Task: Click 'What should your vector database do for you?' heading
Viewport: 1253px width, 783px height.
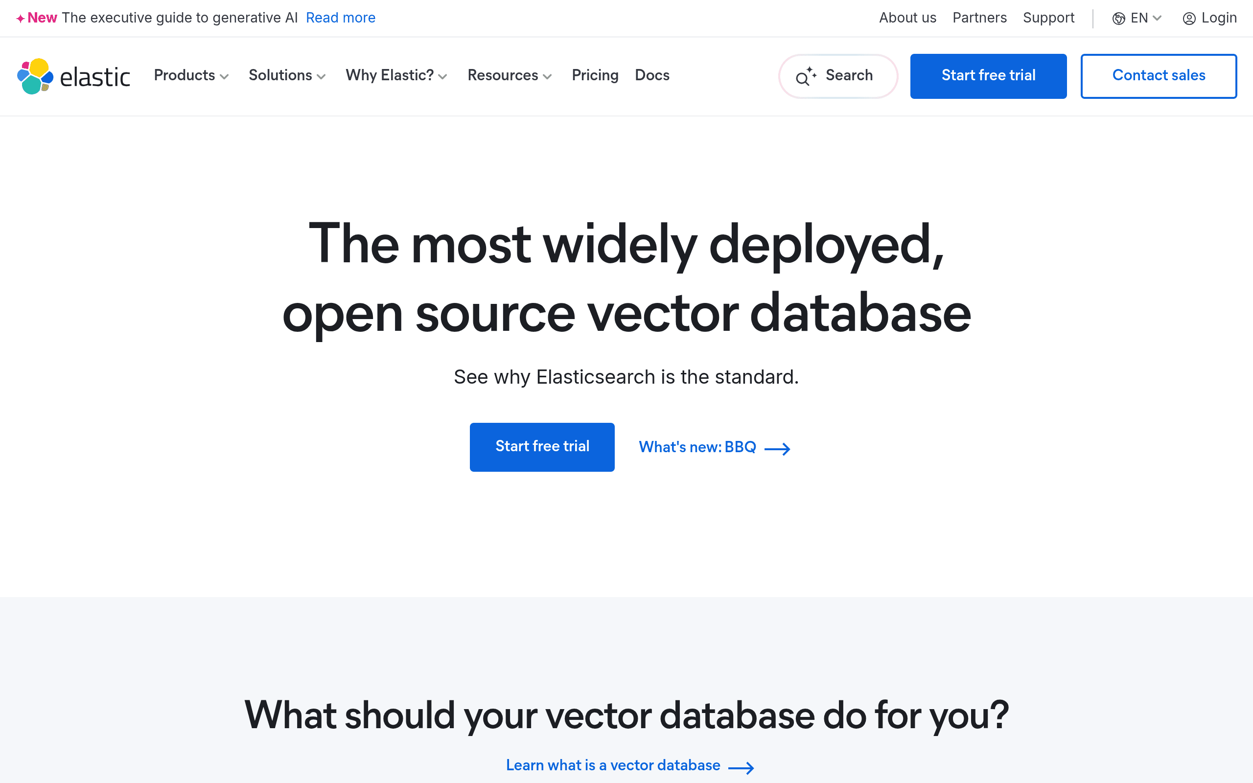Action: point(626,716)
